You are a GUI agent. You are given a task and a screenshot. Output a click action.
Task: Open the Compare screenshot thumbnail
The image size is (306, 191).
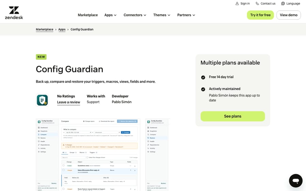pos(88,155)
